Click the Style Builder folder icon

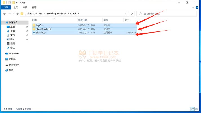tap(34, 29)
